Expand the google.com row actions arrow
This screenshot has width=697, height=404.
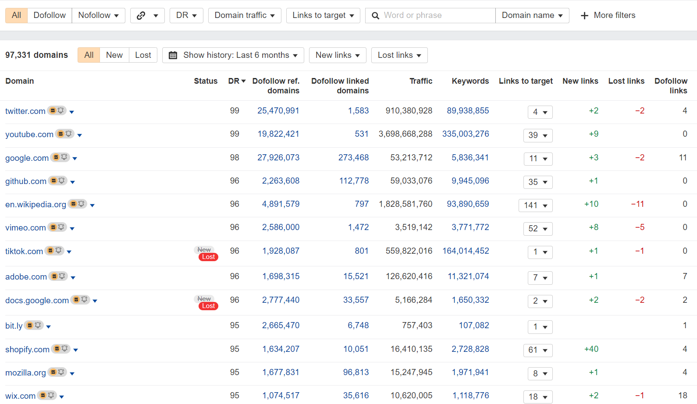[75, 159]
